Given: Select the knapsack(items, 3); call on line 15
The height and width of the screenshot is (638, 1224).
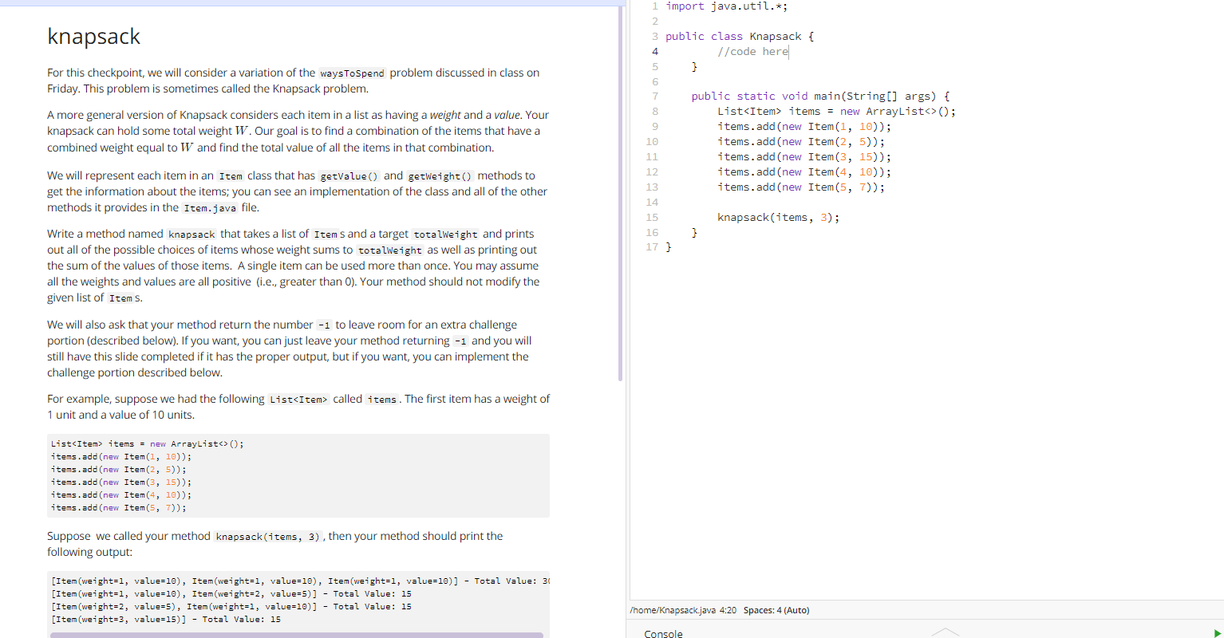Looking at the screenshot, I should coord(778,217).
